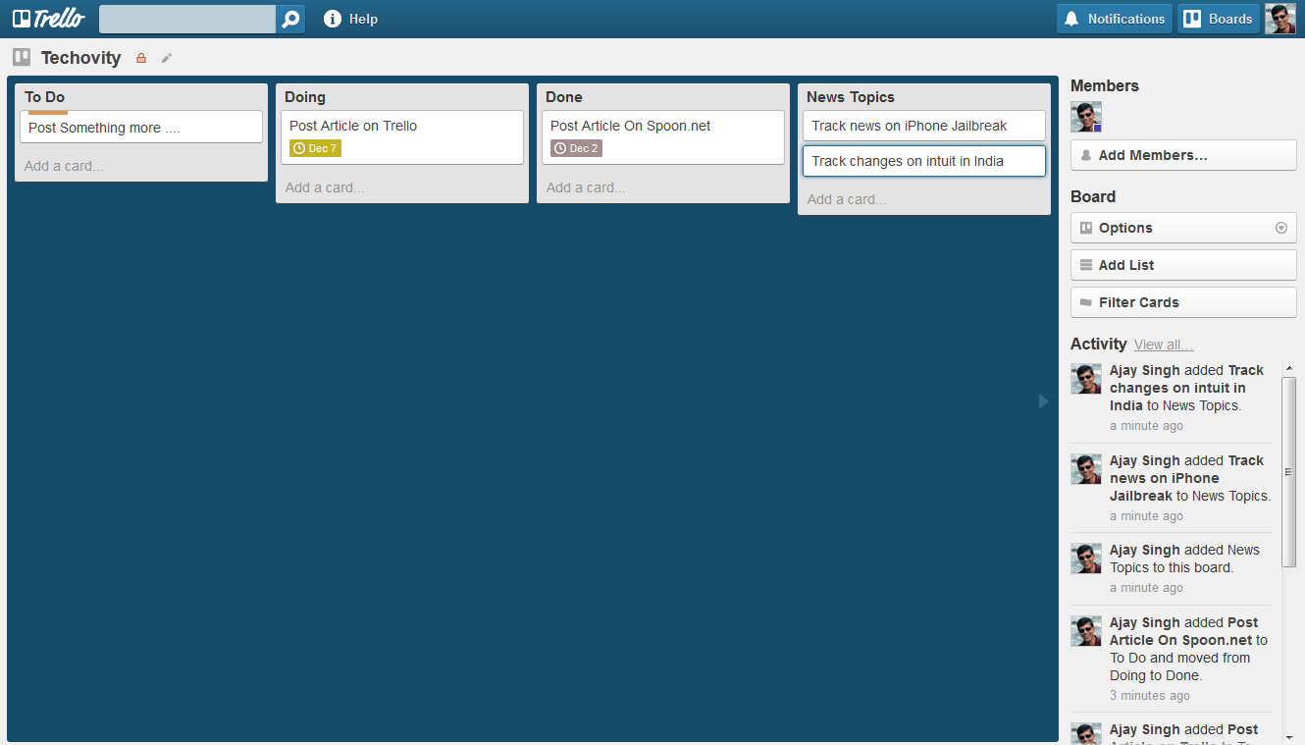Screen dimensions: 1305x745
Task: Click inside the header search field
Action: click(x=187, y=19)
